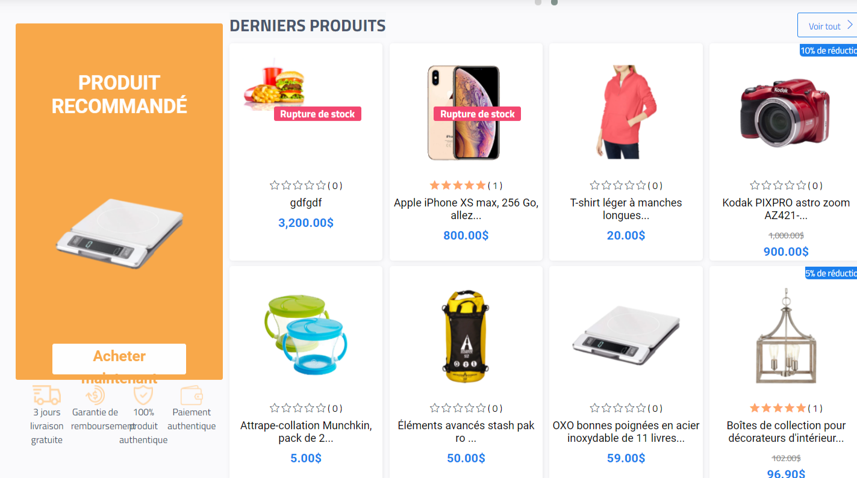Open the pendant light fixture product image
This screenshot has height=478, width=857.
coord(785,336)
